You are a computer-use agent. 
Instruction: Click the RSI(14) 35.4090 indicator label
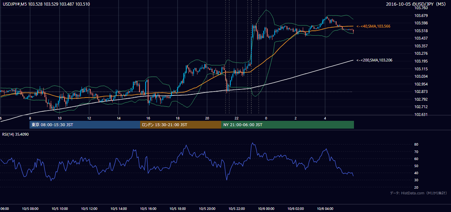click(16, 134)
